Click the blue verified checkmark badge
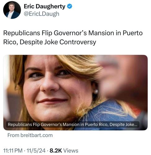The height and width of the screenshot is (155, 151). (69, 6)
